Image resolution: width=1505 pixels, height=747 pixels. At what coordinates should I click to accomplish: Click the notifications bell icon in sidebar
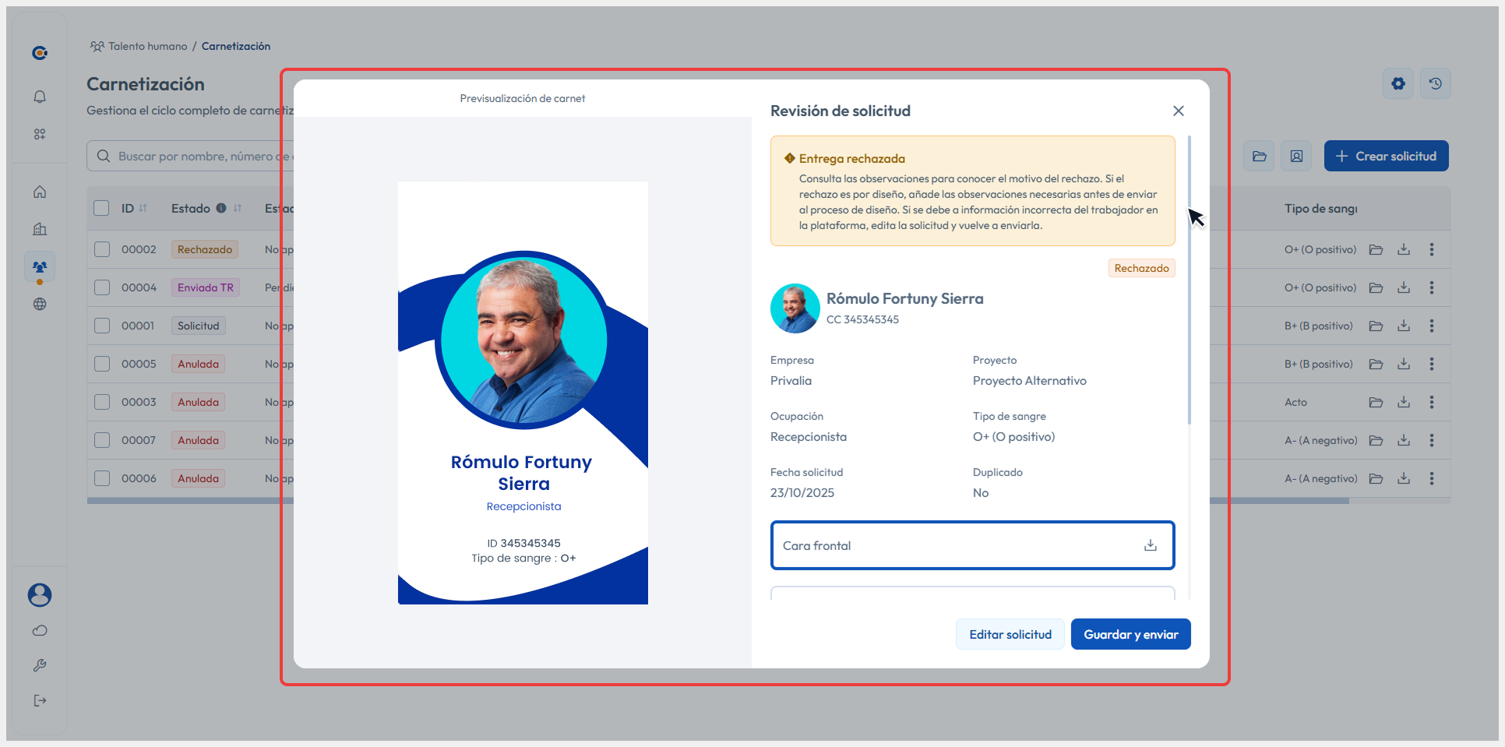pyautogui.click(x=40, y=97)
